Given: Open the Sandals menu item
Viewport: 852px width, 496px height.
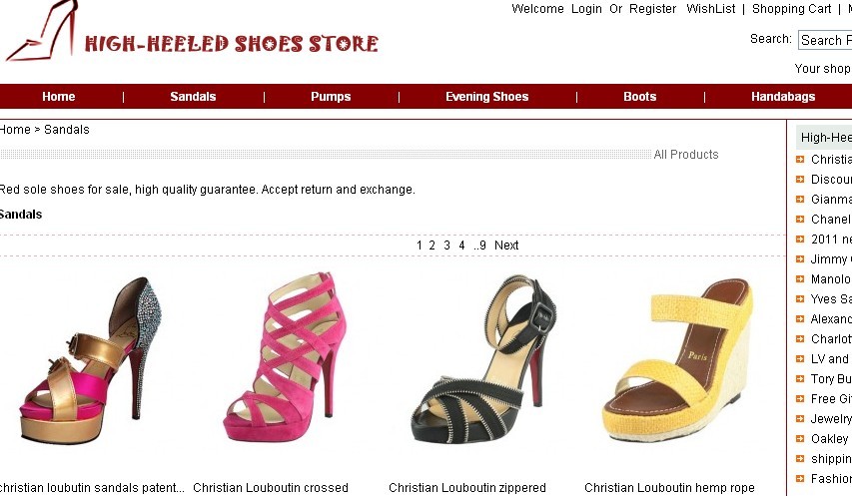Looking at the screenshot, I should [193, 97].
